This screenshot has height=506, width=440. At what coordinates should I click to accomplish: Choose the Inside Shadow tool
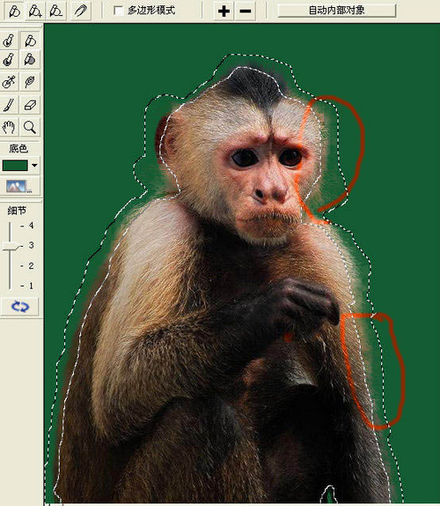tap(9, 60)
